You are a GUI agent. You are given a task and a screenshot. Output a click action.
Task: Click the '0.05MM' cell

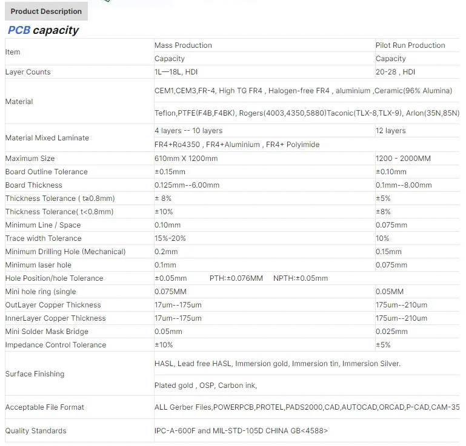click(390, 292)
